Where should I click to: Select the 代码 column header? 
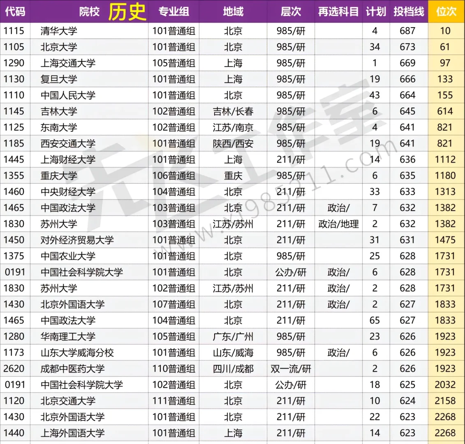pos(15,12)
